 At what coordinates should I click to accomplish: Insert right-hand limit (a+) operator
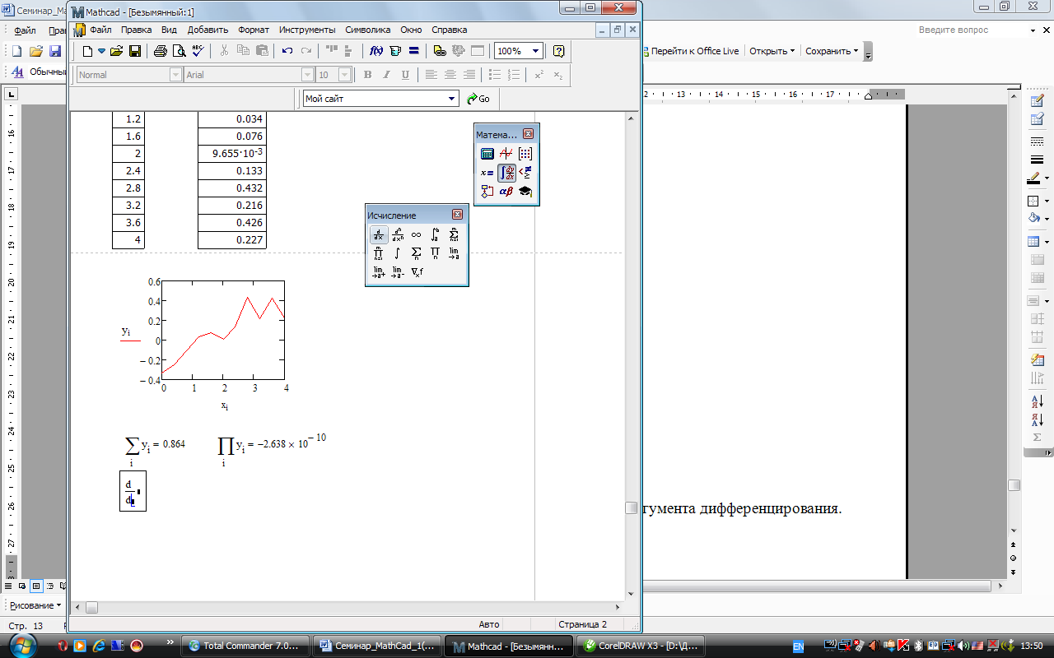pos(379,272)
